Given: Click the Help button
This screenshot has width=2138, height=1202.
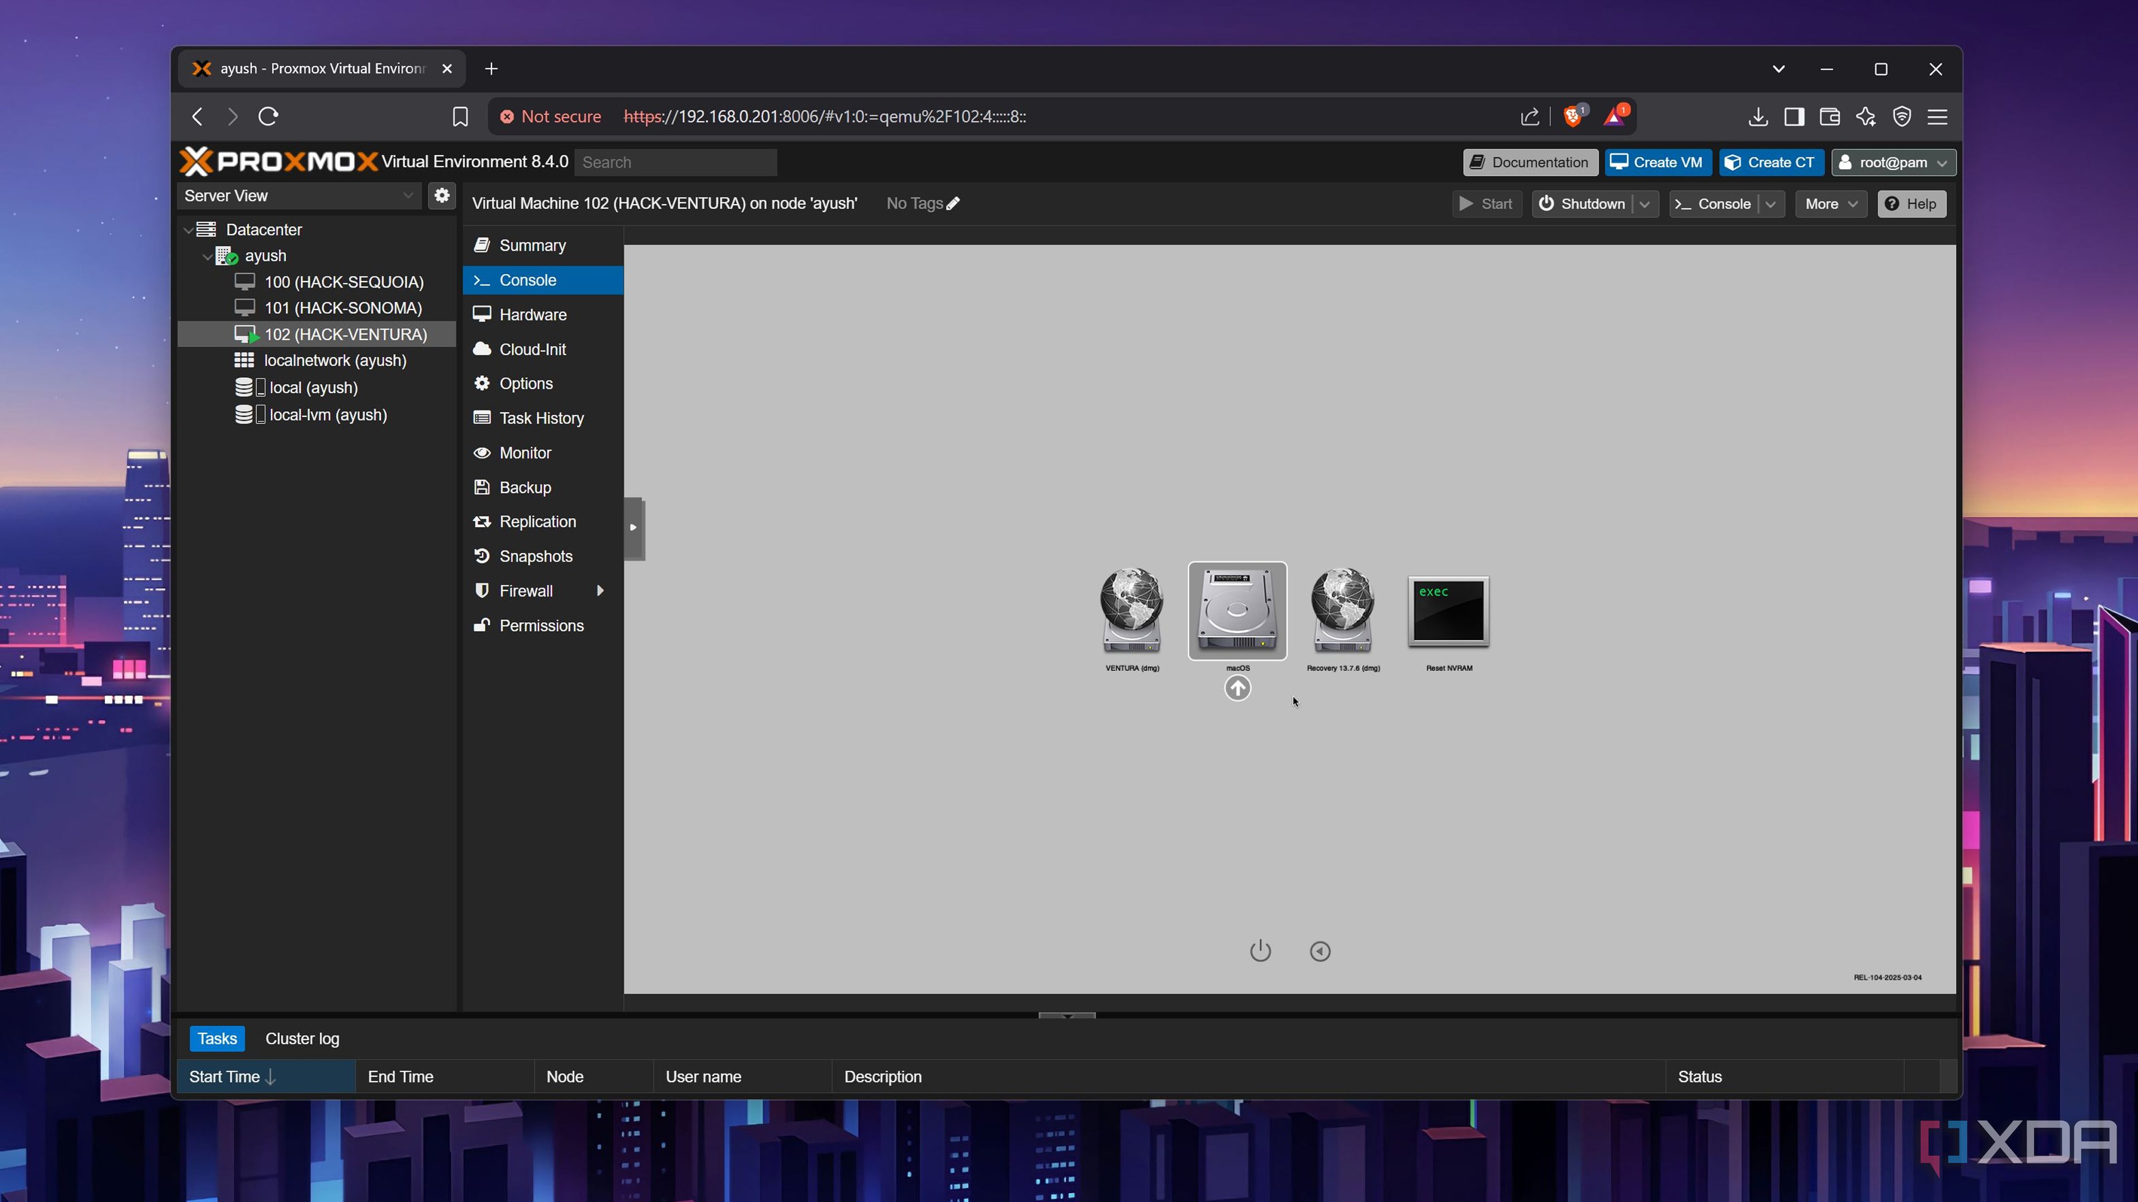Looking at the screenshot, I should [1911, 204].
